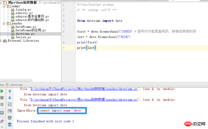Image resolution: width=208 pixels, height=129 pixels.
Task: Place cursor on print(first) line
Action: click(87, 42)
